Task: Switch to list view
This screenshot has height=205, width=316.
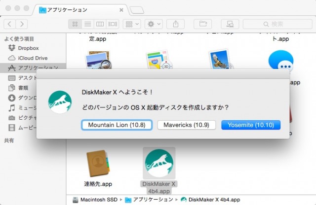Action: coord(87,24)
